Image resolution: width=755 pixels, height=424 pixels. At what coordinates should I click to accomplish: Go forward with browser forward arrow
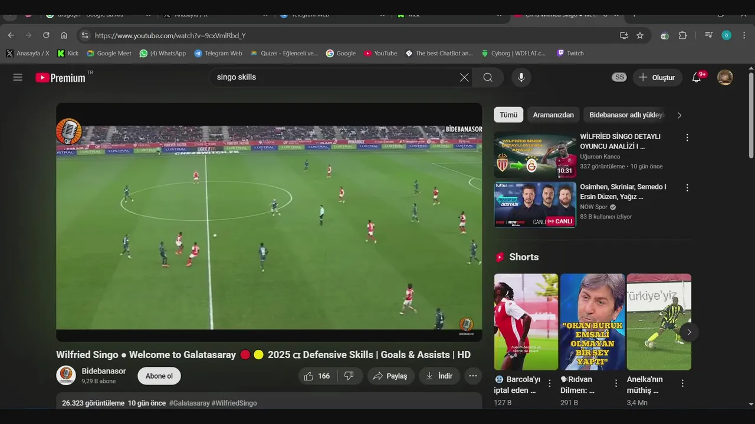pyautogui.click(x=28, y=35)
